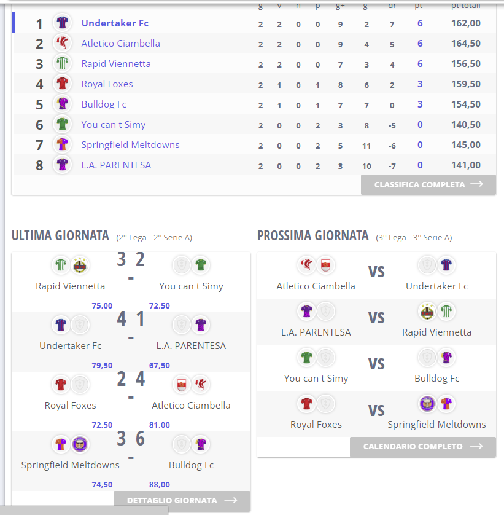Open Dettaglio Giornata match details
This screenshot has height=515, width=504.
(182, 500)
